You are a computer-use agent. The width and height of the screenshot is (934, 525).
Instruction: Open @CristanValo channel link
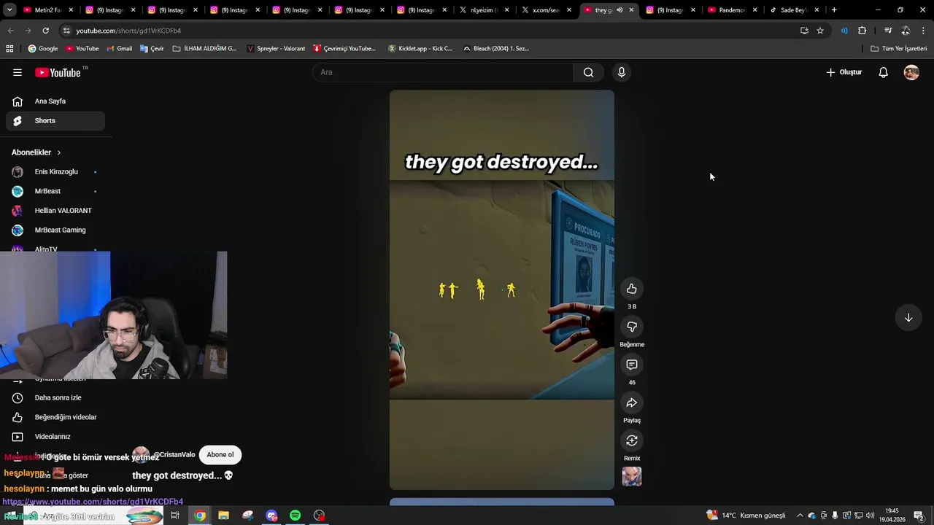(174, 455)
